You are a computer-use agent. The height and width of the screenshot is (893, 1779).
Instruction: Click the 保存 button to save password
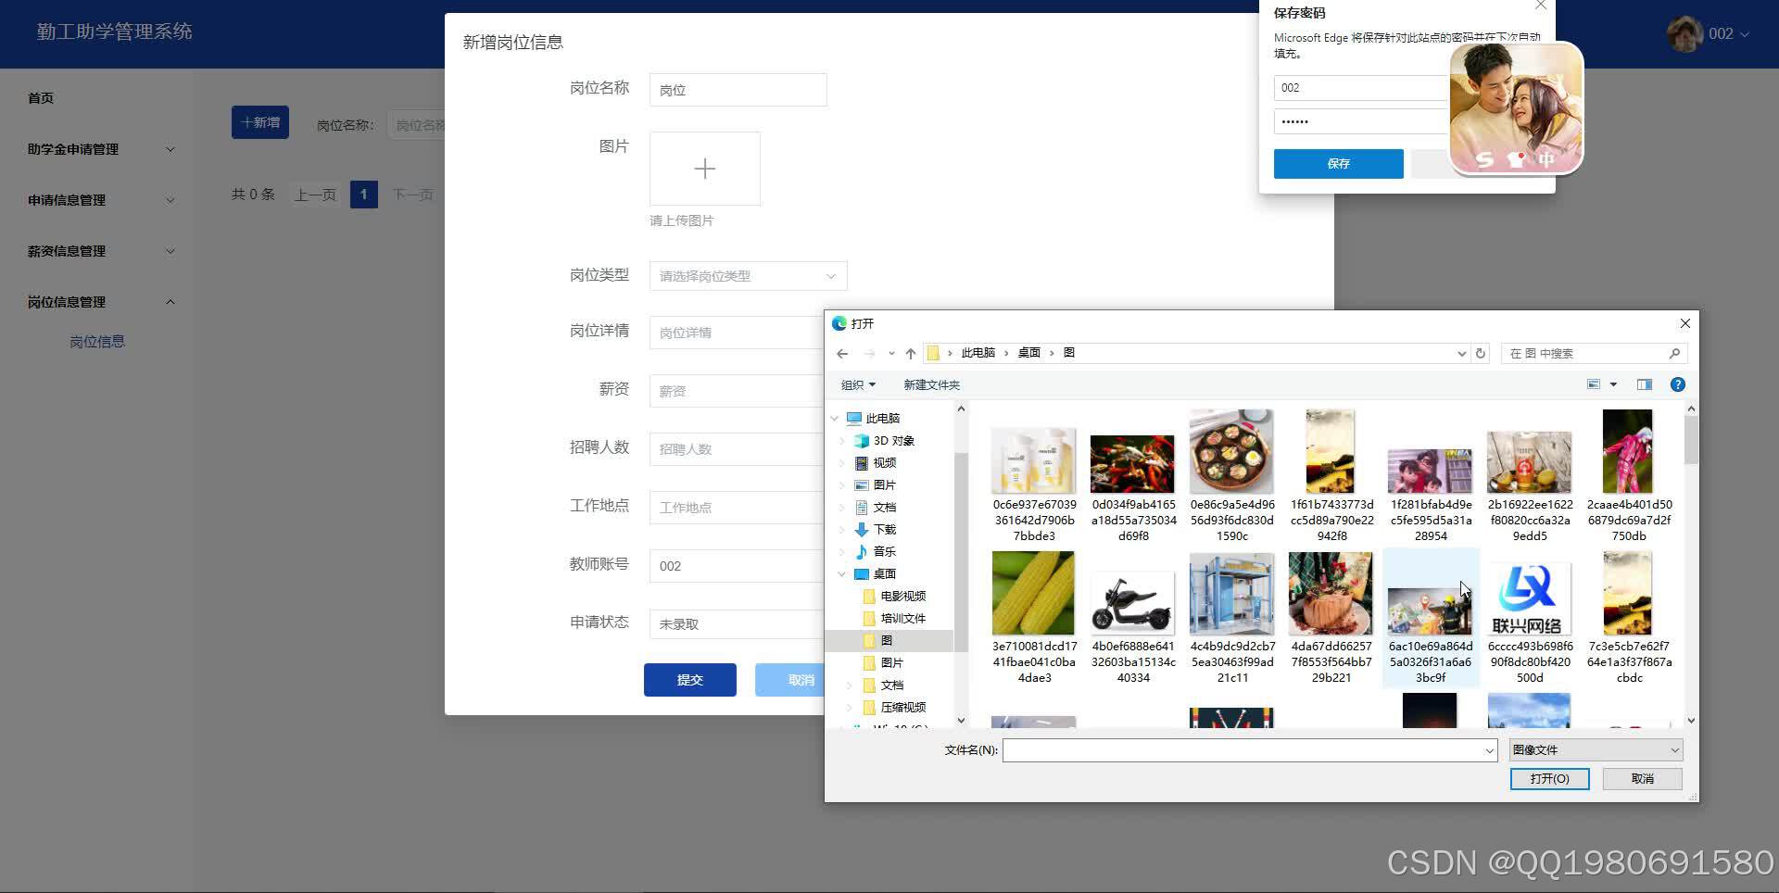click(1338, 163)
